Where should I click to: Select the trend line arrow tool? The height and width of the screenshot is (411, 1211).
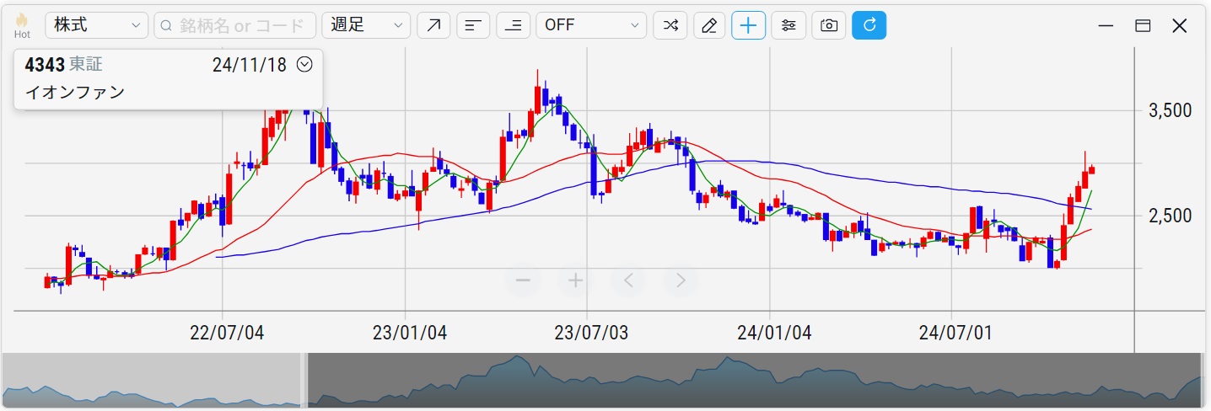433,25
